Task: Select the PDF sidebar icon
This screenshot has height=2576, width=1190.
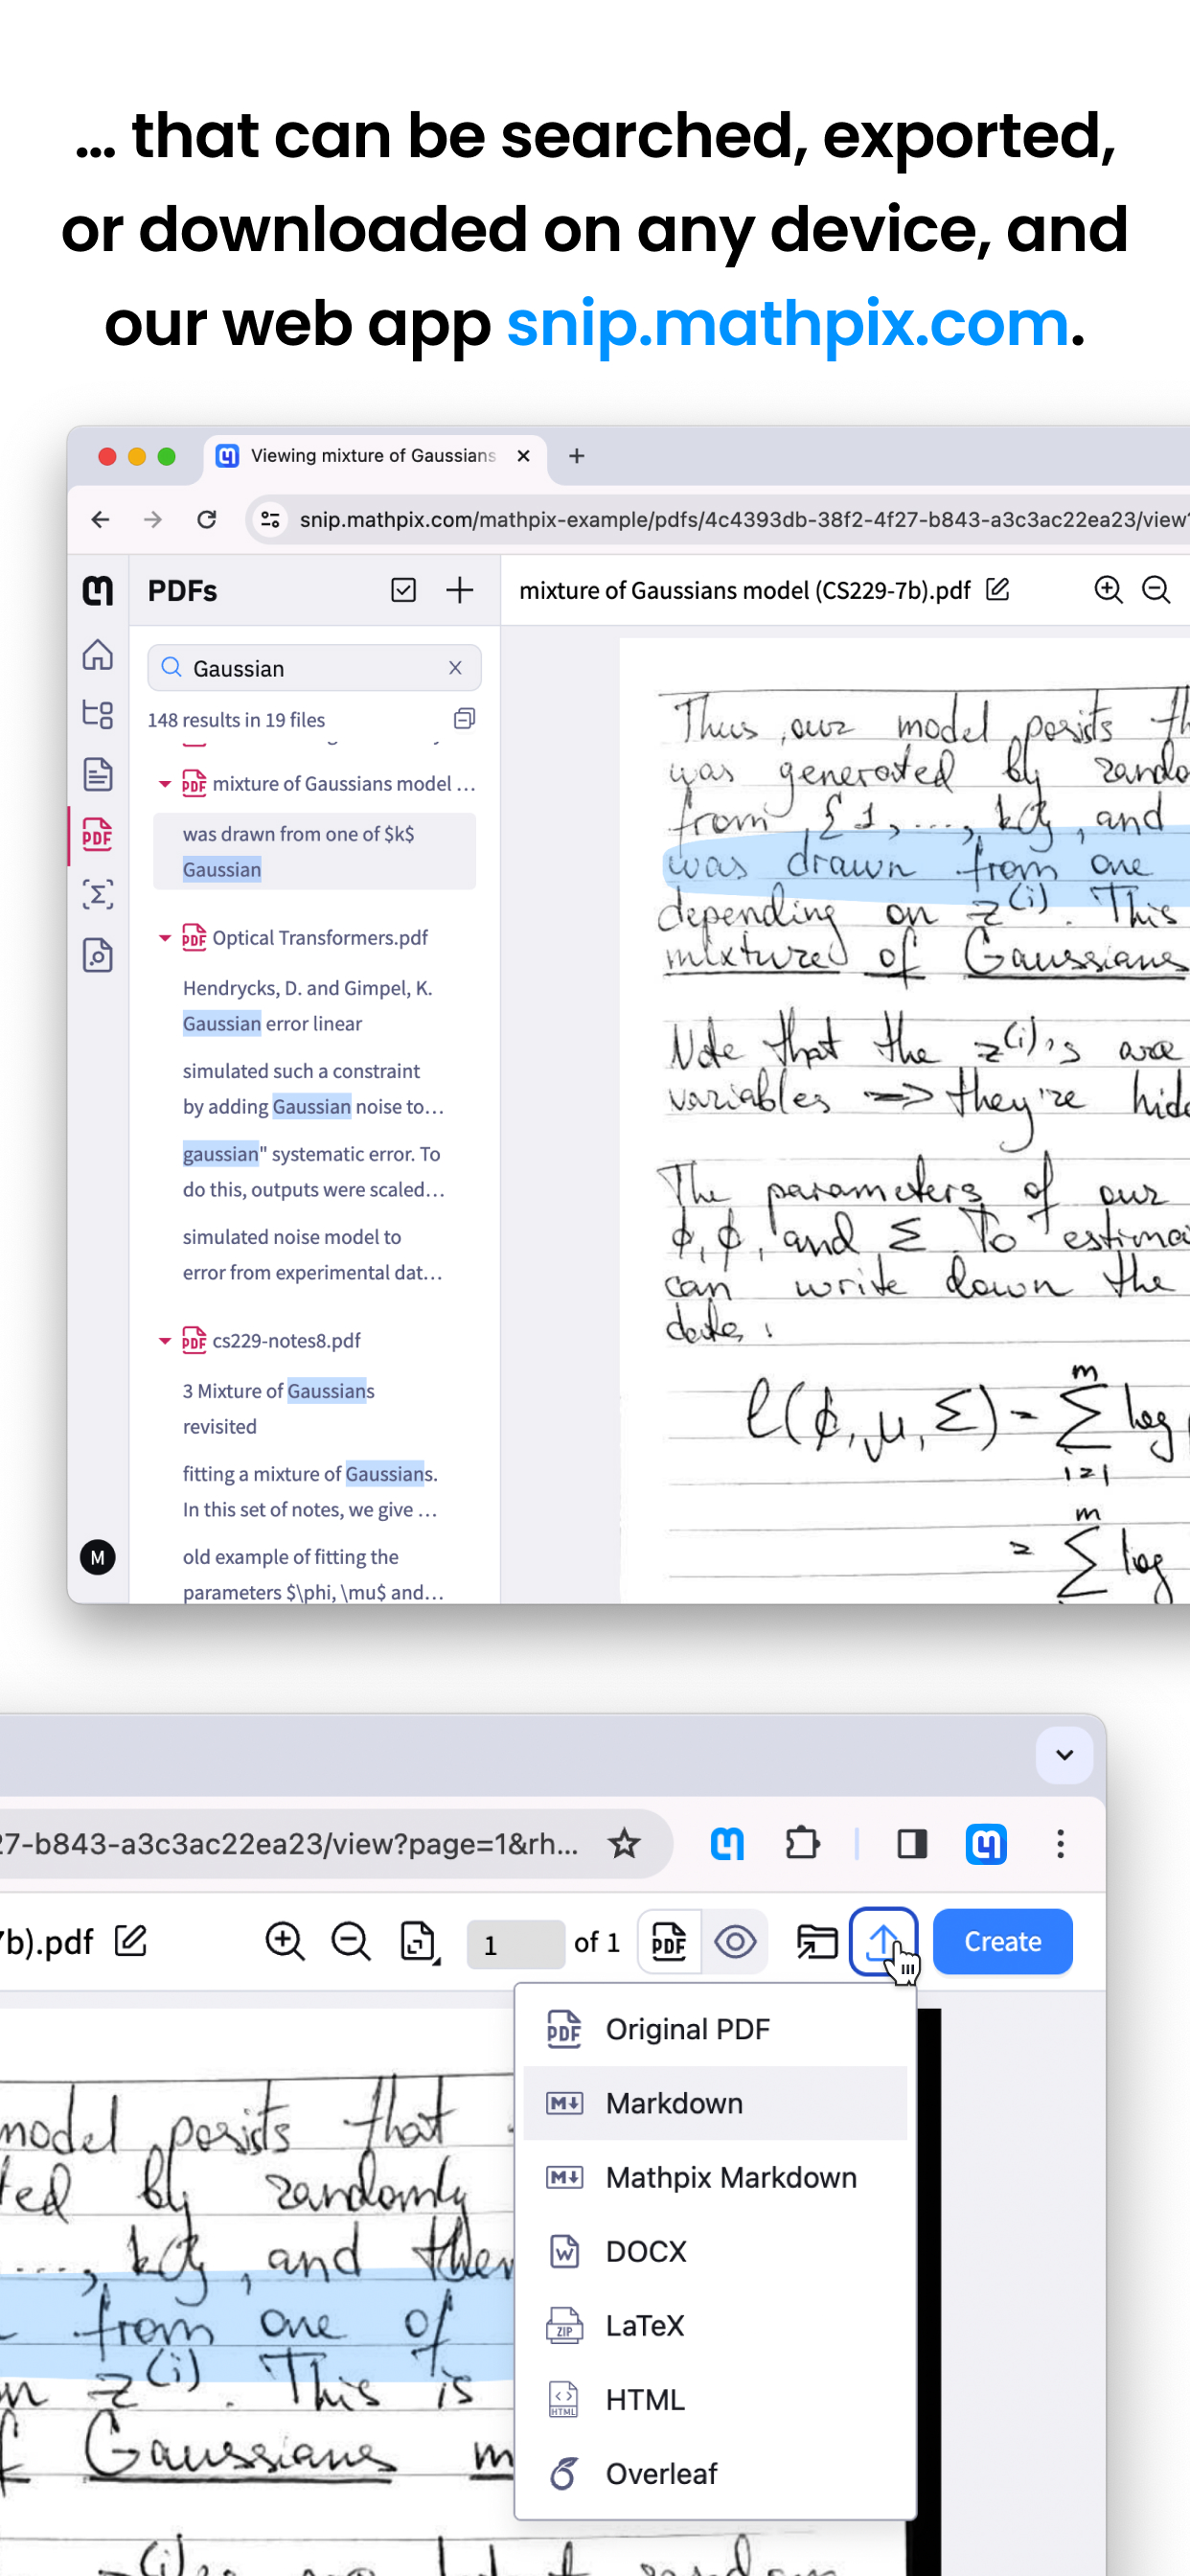Action: tap(97, 834)
